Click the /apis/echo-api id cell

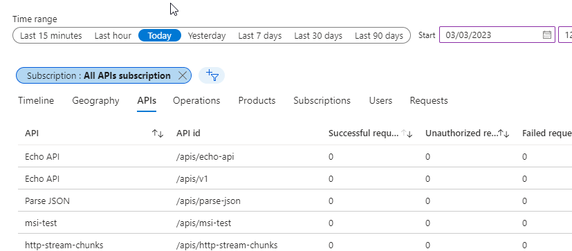click(x=205, y=157)
